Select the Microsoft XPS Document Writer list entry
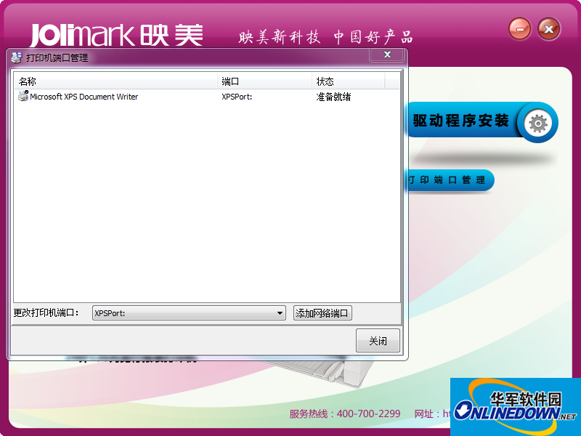Screen dimensions: 581x436 pyautogui.click(x=83, y=97)
